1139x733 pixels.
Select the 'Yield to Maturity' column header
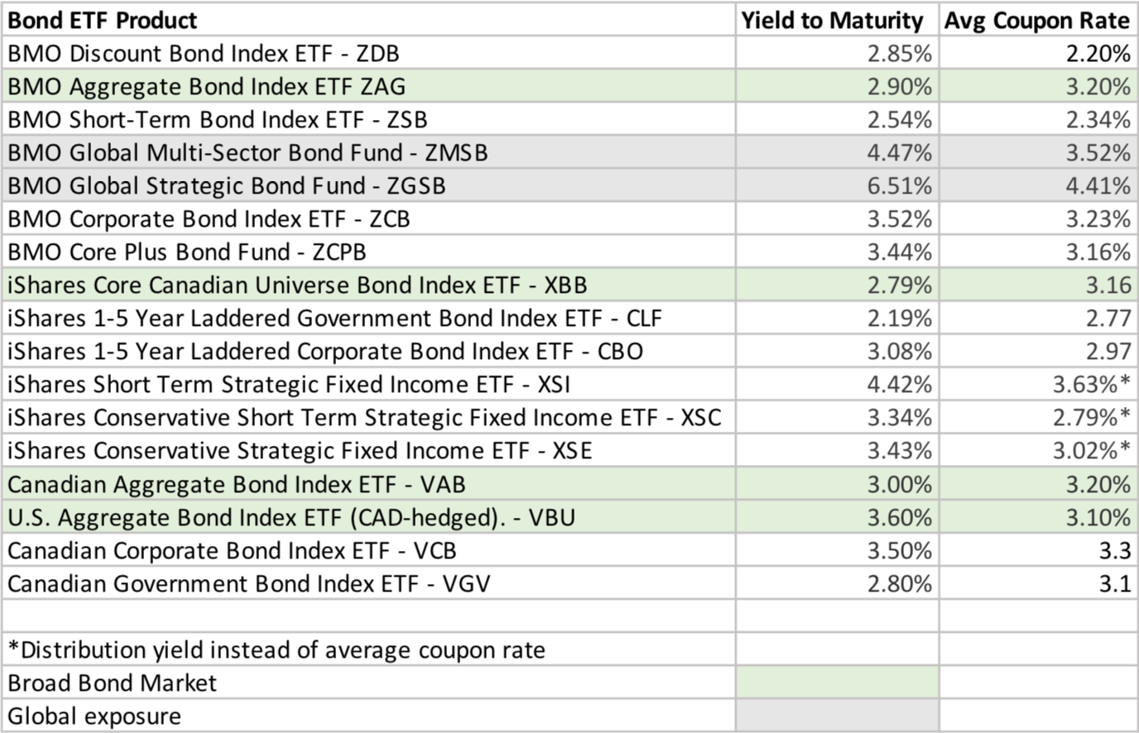[x=831, y=20]
